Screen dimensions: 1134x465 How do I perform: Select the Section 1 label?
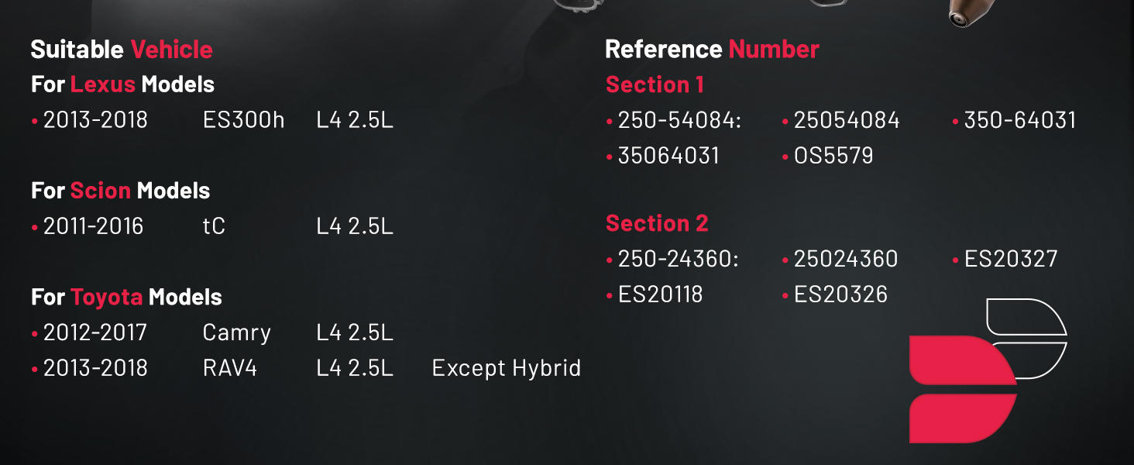pyautogui.click(x=655, y=84)
